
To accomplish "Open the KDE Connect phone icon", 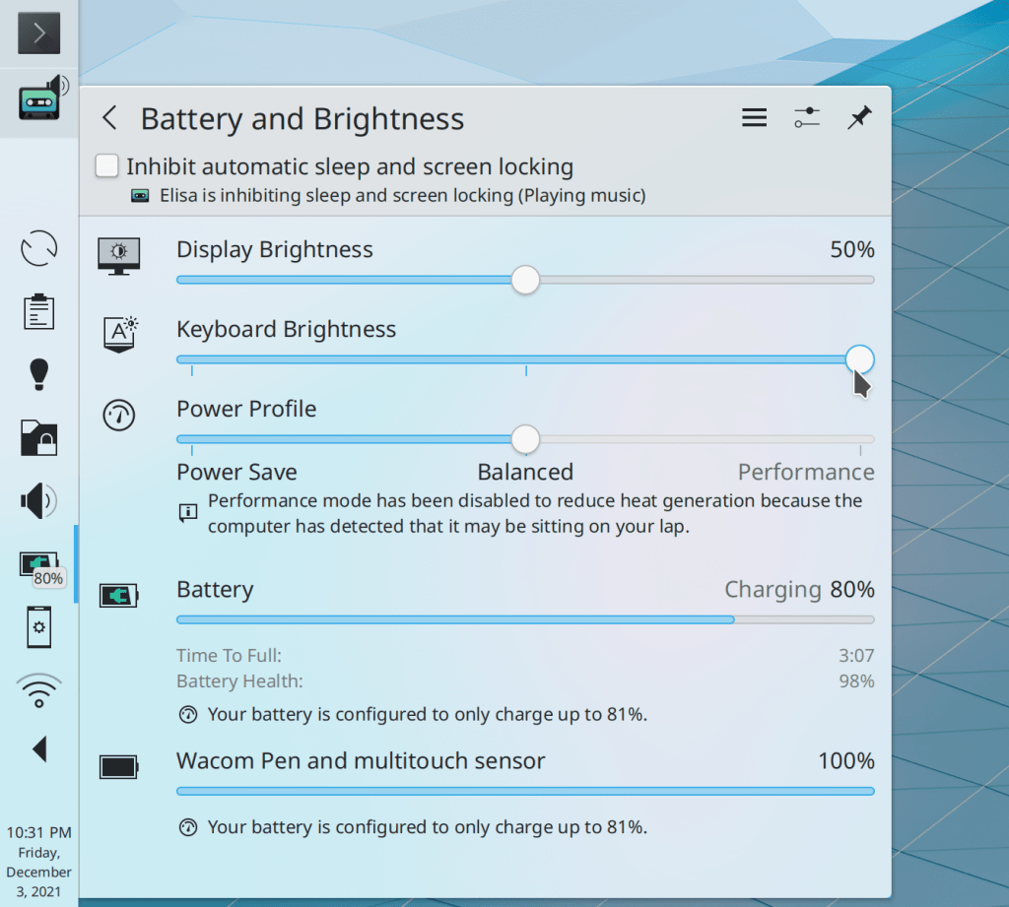I will 38,626.
